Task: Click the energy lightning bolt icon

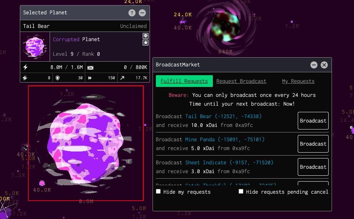Action: point(25,67)
